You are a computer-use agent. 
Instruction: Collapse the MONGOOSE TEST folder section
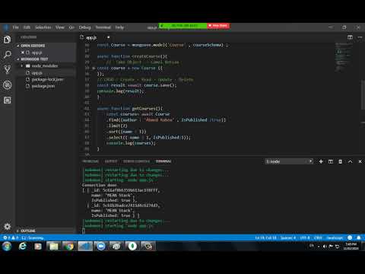pos(34,59)
